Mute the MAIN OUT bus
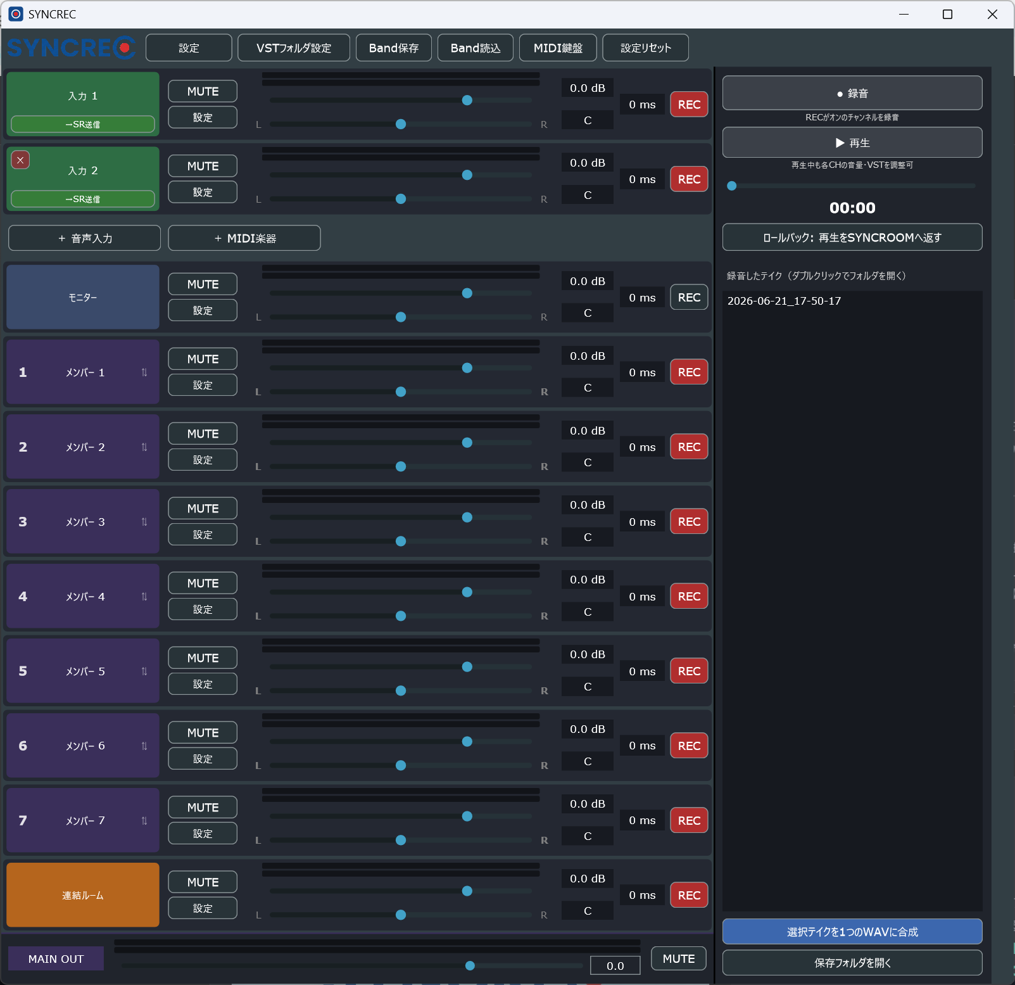Viewport: 1015px width, 985px height. coord(679,959)
